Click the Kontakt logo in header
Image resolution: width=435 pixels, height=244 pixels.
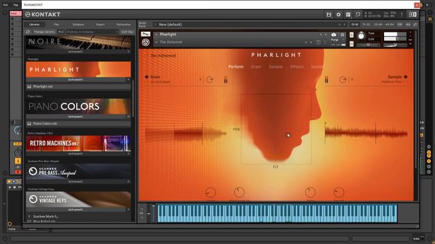pyautogui.click(x=43, y=14)
